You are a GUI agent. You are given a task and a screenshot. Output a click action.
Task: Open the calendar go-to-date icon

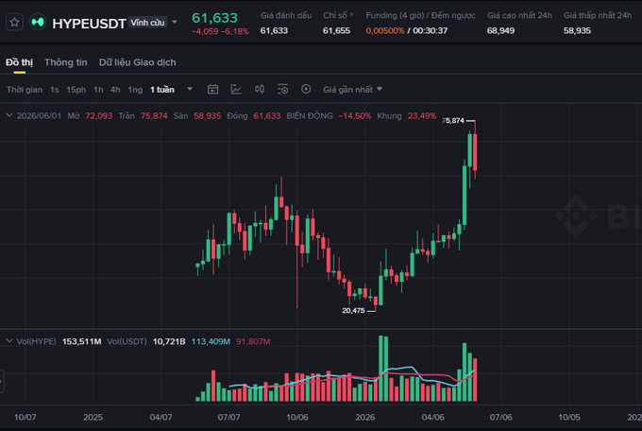pos(212,89)
